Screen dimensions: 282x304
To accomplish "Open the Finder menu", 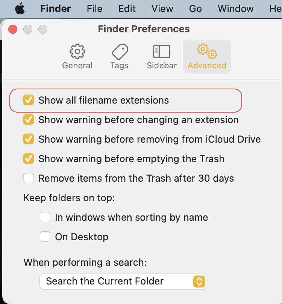I will [x=55, y=9].
